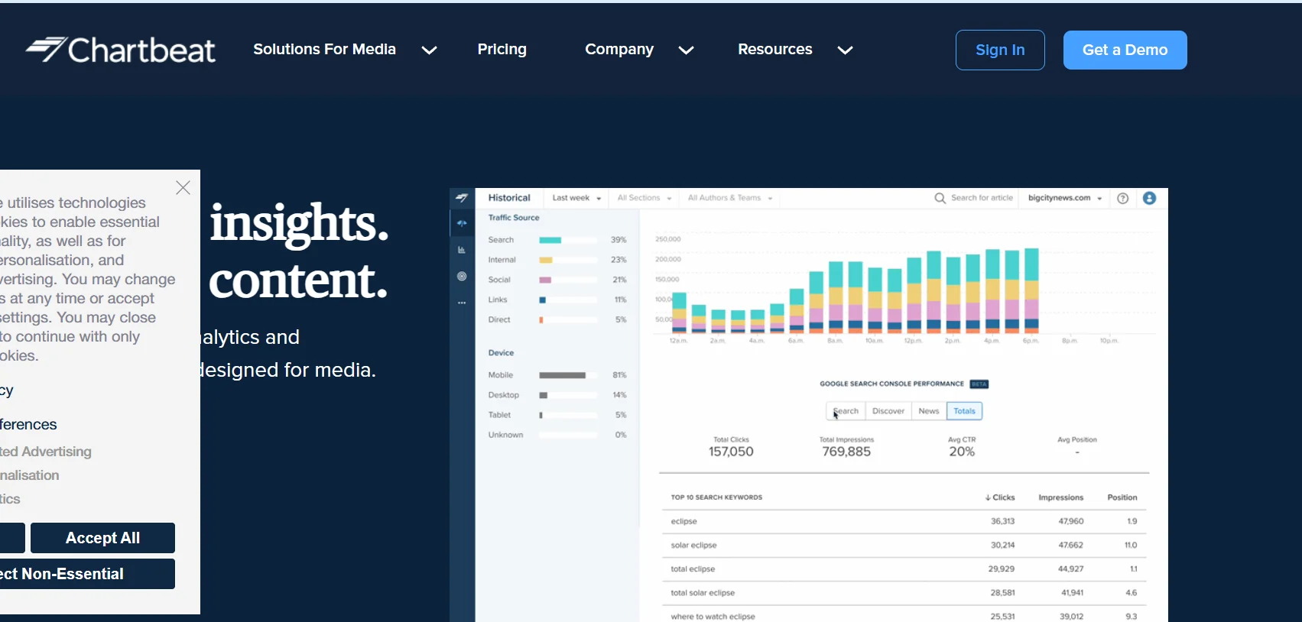Expand the Resources menu chevron
This screenshot has width=1302, height=622.
pyautogui.click(x=845, y=50)
